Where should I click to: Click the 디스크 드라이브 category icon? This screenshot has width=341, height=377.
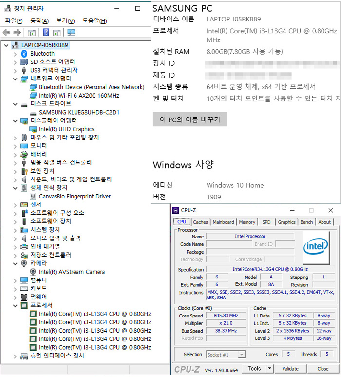pos(24,105)
